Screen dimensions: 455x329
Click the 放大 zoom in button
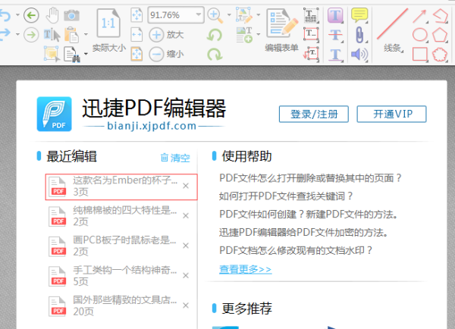pyautogui.click(x=166, y=35)
